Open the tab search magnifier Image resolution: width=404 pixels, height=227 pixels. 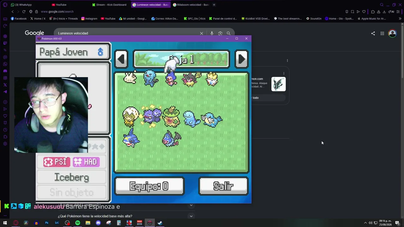(382, 5)
